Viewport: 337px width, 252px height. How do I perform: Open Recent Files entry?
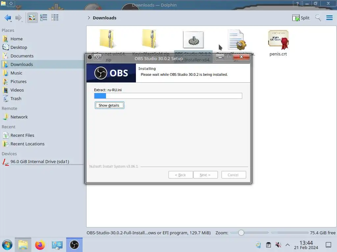[x=42, y=136]
